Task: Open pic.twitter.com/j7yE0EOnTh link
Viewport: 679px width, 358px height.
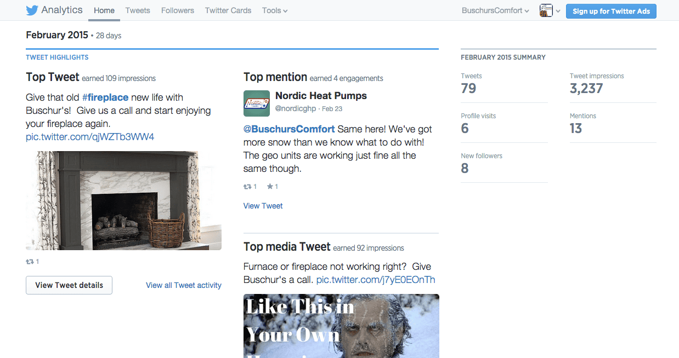Action: (x=376, y=280)
